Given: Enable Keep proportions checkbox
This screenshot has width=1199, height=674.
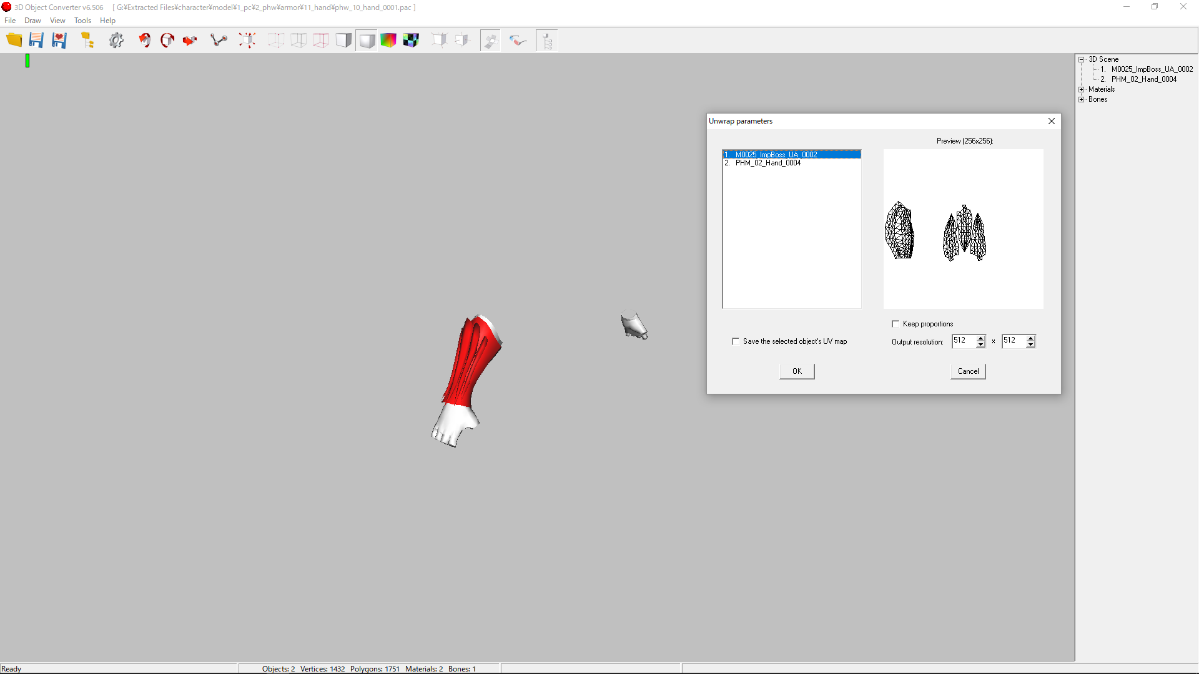Looking at the screenshot, I should coord(896,324).
